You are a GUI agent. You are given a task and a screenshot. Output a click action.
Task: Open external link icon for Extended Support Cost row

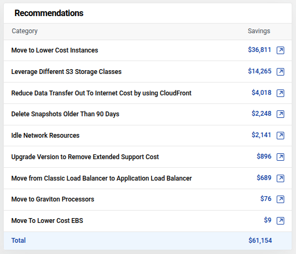[x=280, y=157]
